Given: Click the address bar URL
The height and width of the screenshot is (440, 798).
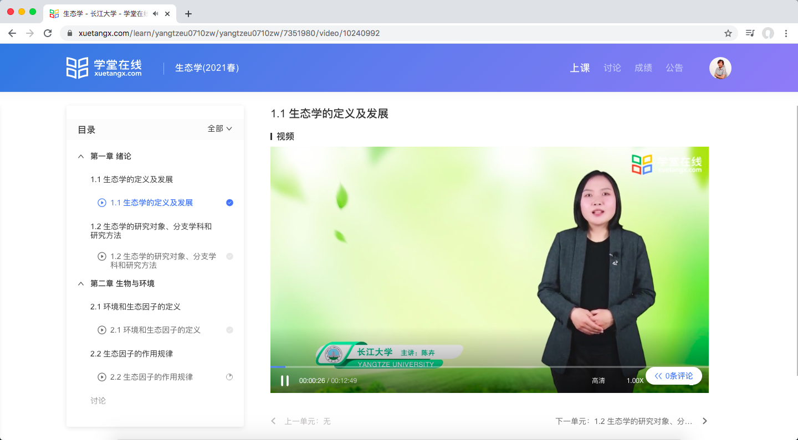Looking at the screenshot, I should pyautogui.click(x=229, y=33).
